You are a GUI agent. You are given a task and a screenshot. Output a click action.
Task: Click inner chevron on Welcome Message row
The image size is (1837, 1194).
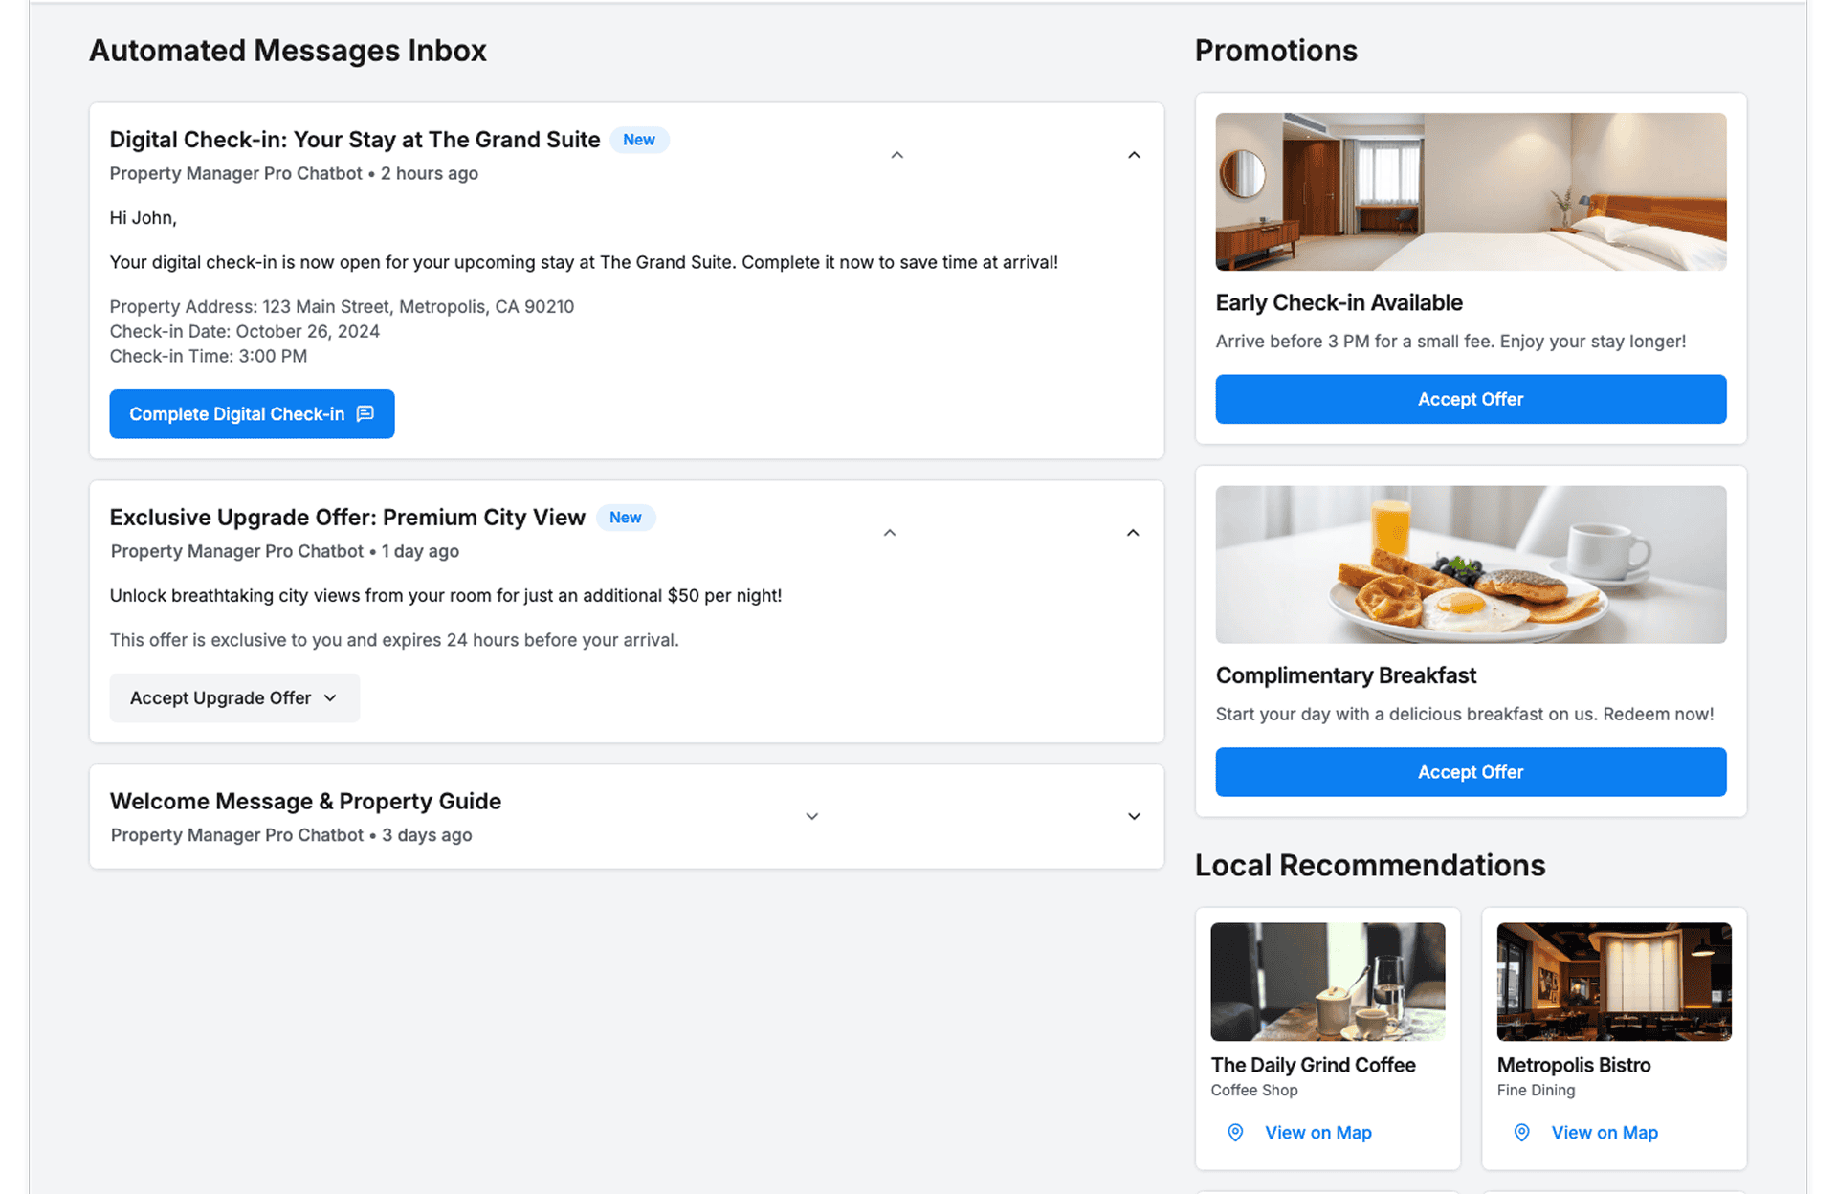click(x=811, y=816)
